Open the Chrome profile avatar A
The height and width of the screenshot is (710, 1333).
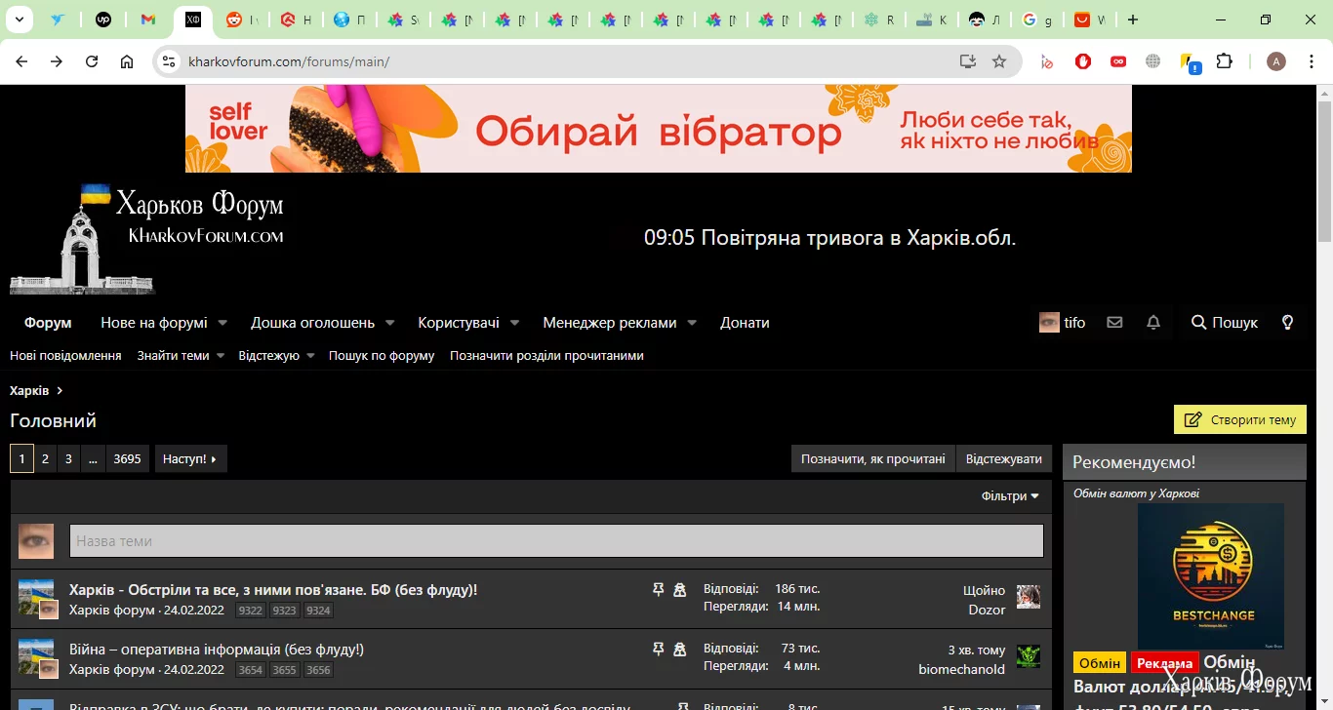coord(1275,61)
